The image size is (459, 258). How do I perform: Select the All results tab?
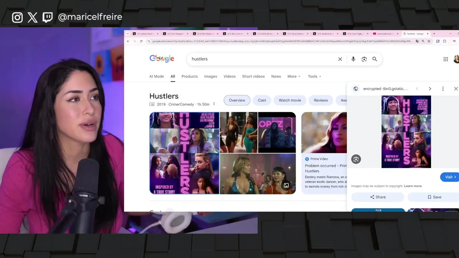click(173, 76)
